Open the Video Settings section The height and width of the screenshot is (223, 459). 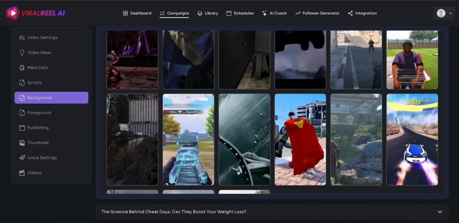51,38
